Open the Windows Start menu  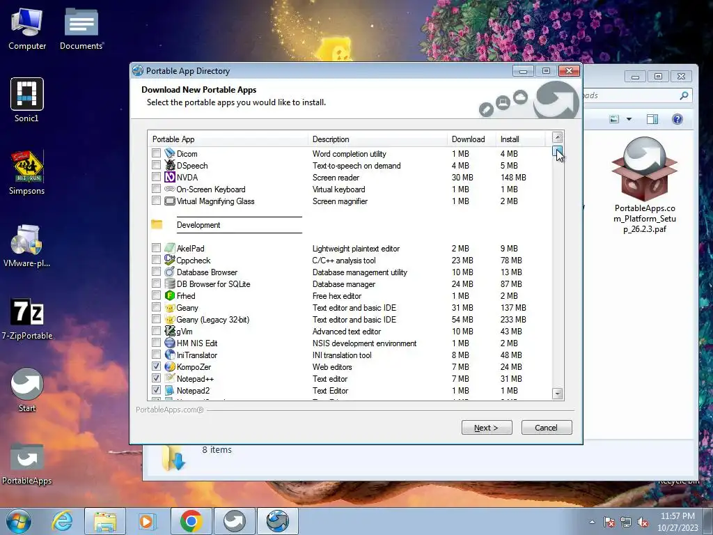click(x=19, y=521)
